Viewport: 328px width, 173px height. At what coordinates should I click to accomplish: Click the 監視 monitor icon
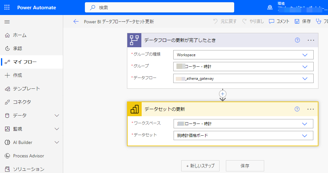(x=7, y=129)
